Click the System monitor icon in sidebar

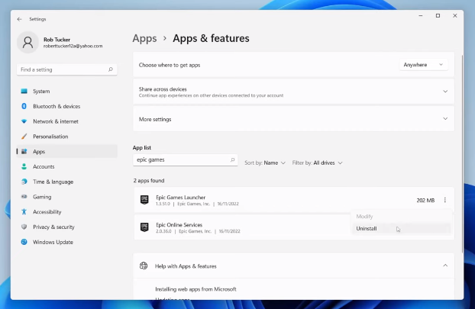[x=24, y=91]
